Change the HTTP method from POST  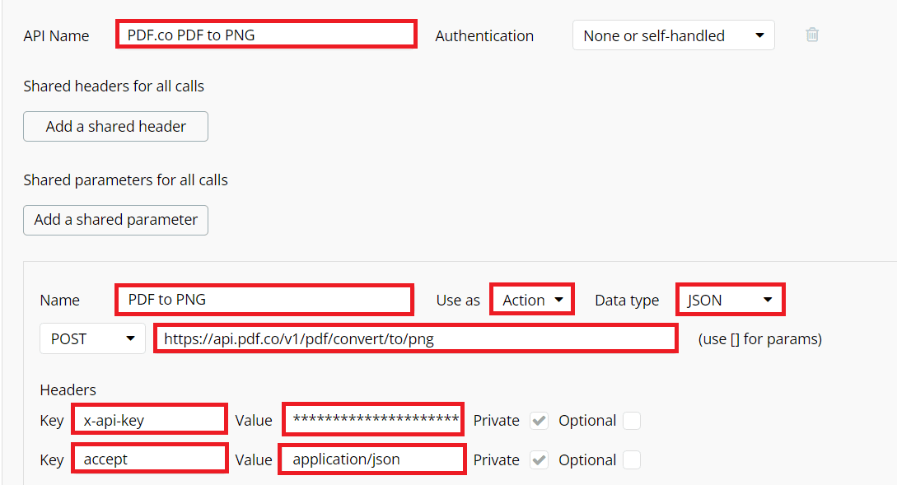pyautogui.click(x=92, y=338)
